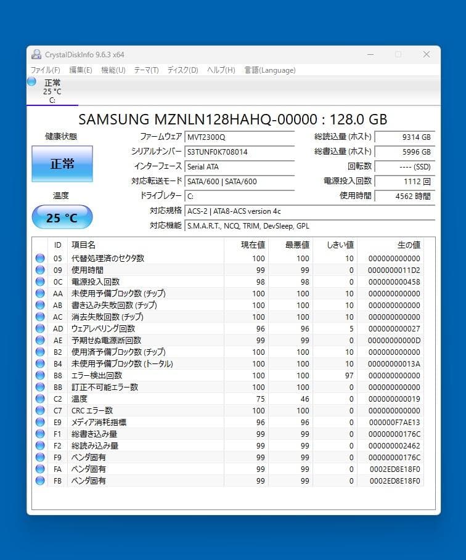This screenshot has height=560, width=466.
Task: Click the blue 正常 health status button
Action: [62, 164]
